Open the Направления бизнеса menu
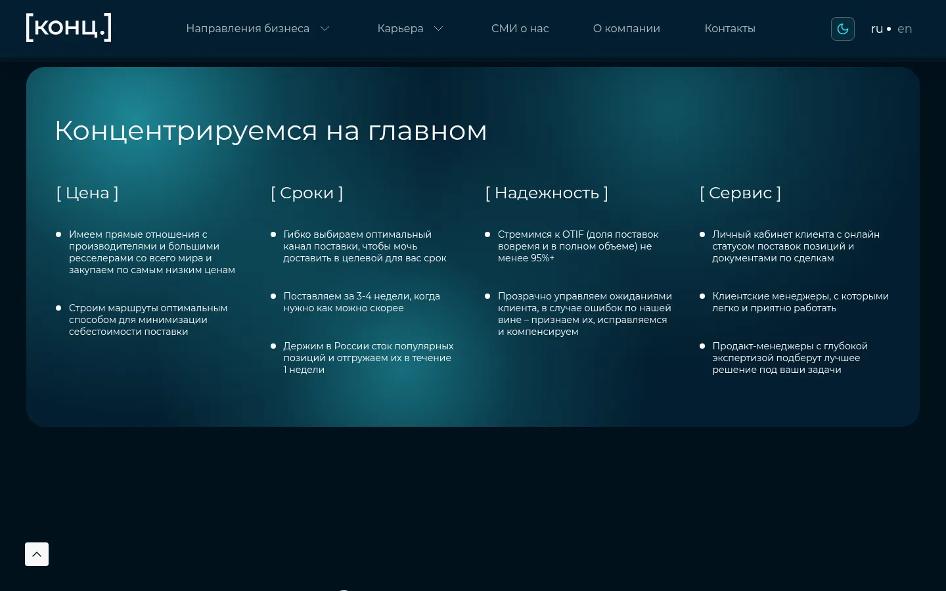 click(248, 29)
